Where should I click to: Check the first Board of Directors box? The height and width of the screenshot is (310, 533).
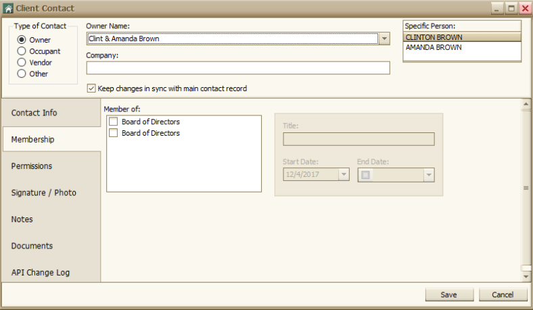113,122
